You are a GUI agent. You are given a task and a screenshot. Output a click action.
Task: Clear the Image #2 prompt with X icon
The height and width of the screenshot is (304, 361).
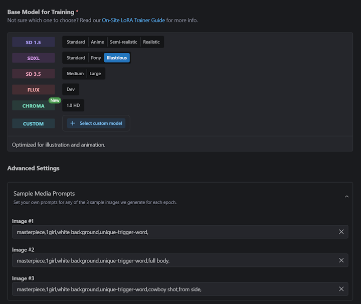[x=341, y=260]
